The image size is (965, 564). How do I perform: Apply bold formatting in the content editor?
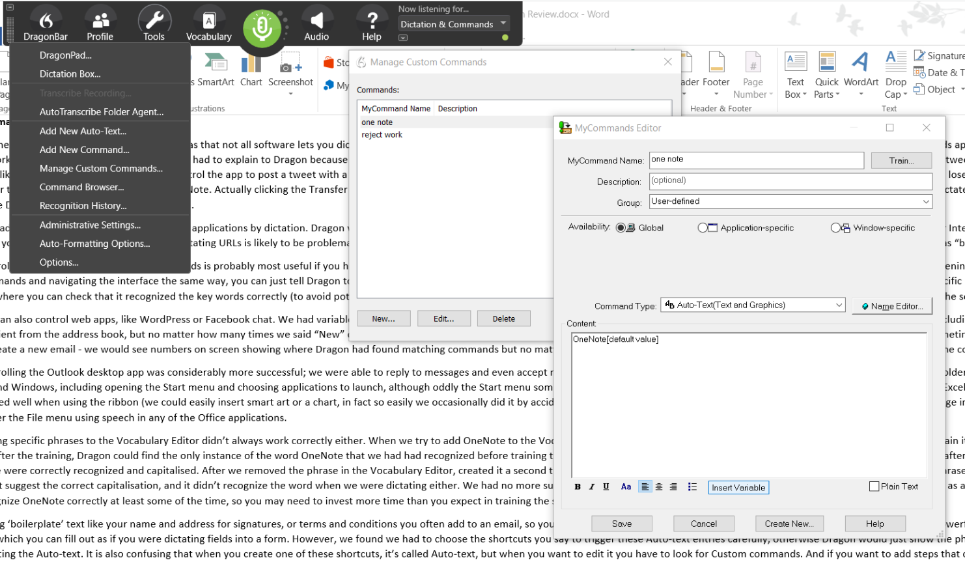point(578,487)
